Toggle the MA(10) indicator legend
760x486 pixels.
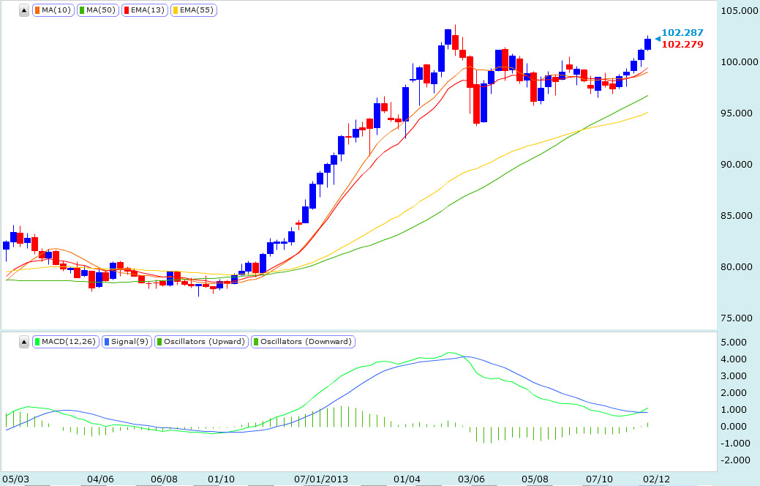coord(53,10)
